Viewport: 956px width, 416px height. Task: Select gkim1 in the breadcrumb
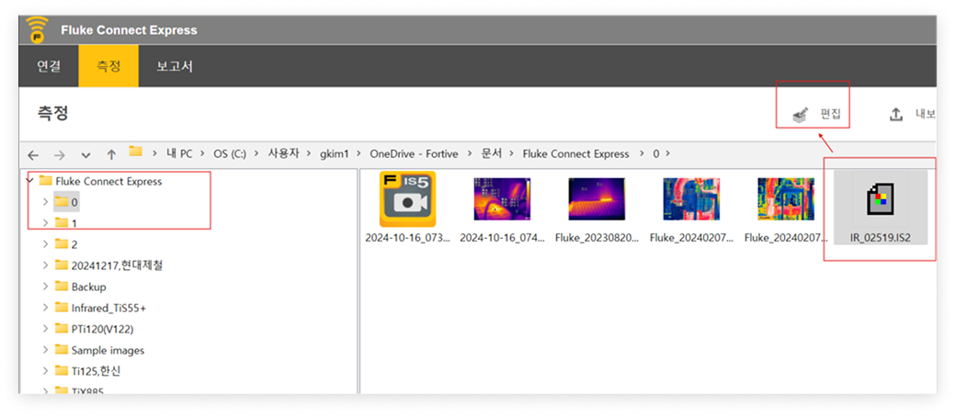click(334, 154)
